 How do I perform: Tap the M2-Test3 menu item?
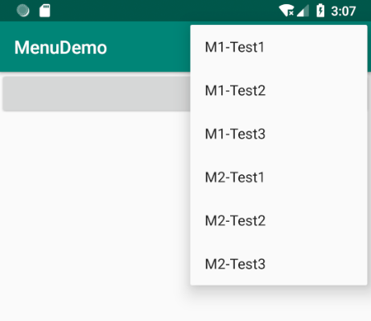pyautogui.click(x=278, y=264)
